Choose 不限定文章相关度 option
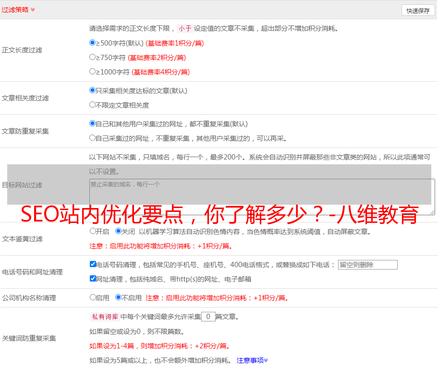The height and width of the screenshot is (369, 438). (93, 105)
